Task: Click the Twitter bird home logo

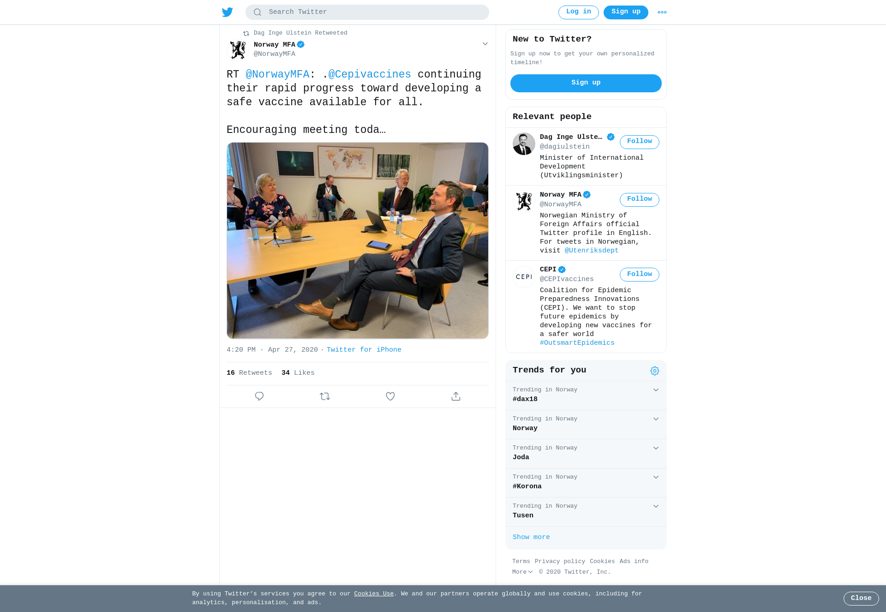Action: 227,12
